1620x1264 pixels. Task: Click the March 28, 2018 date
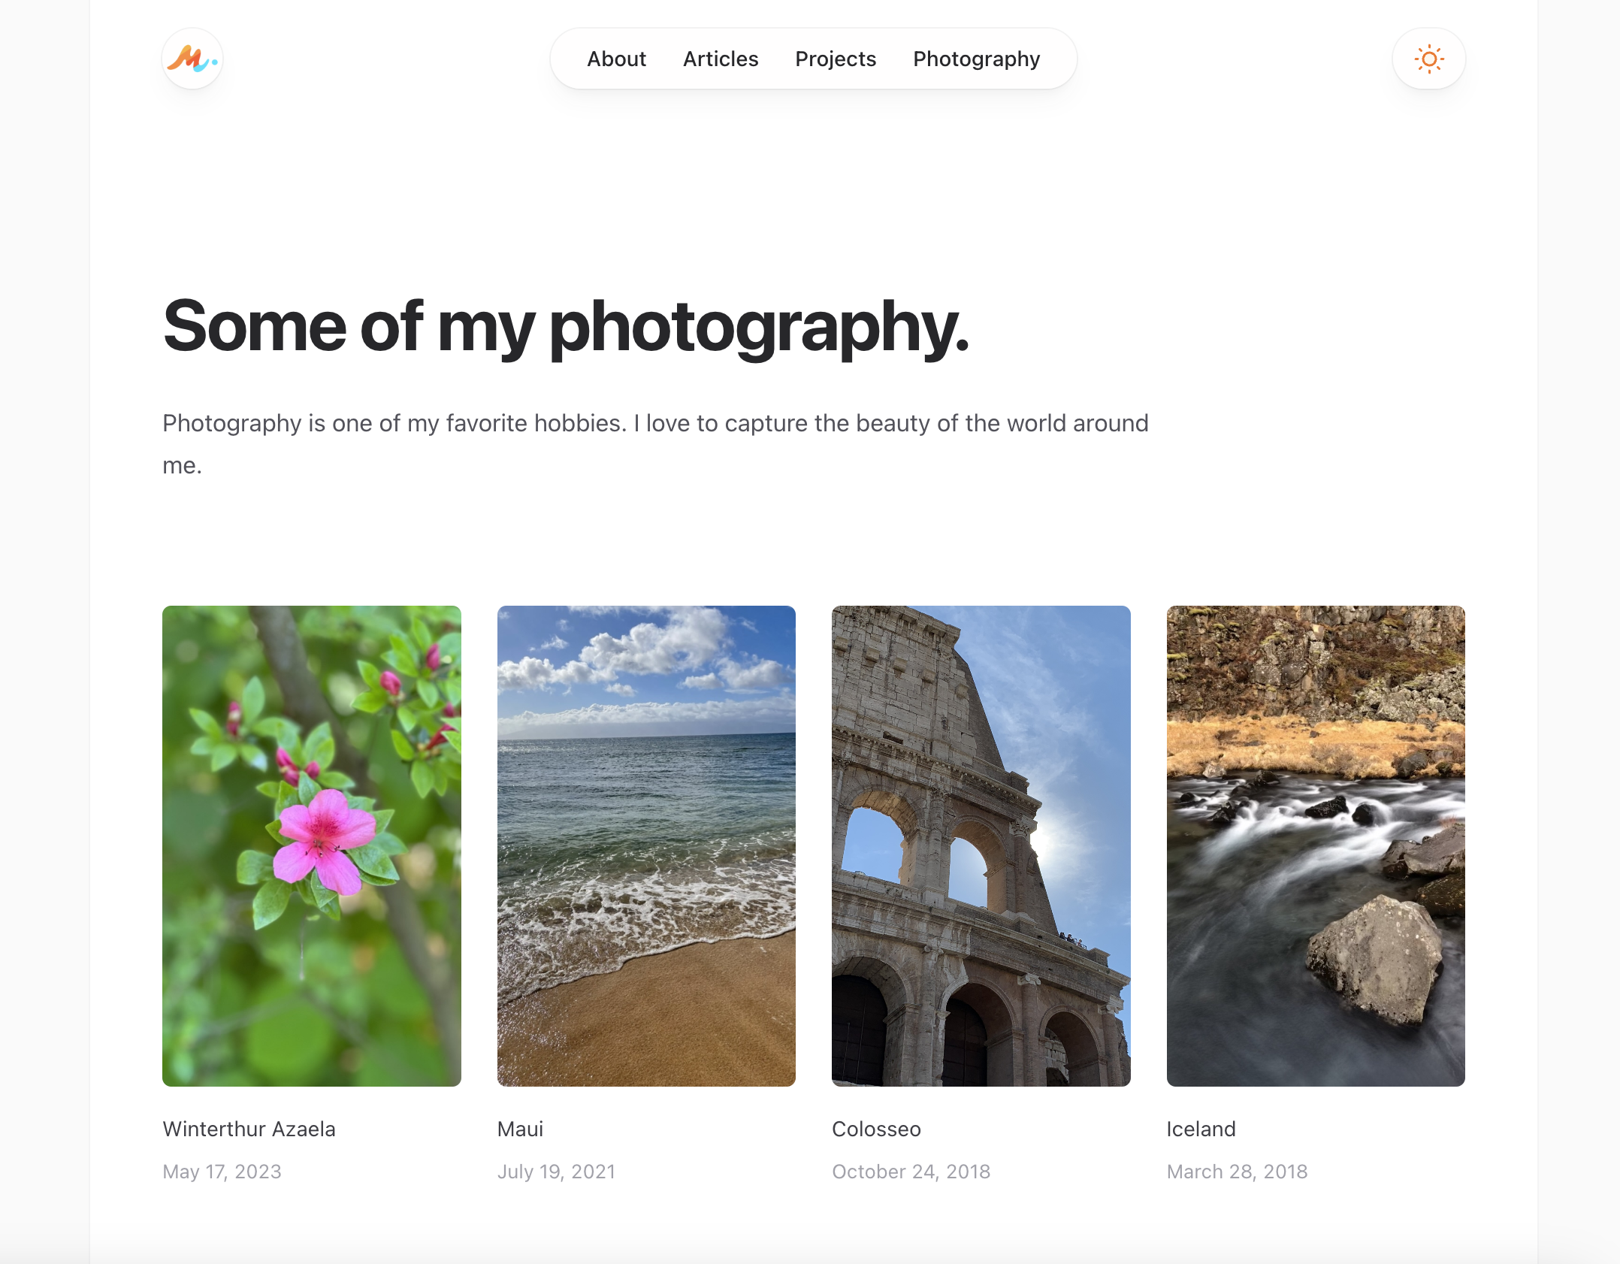pyautogui.click(x=1237, y=1172)
